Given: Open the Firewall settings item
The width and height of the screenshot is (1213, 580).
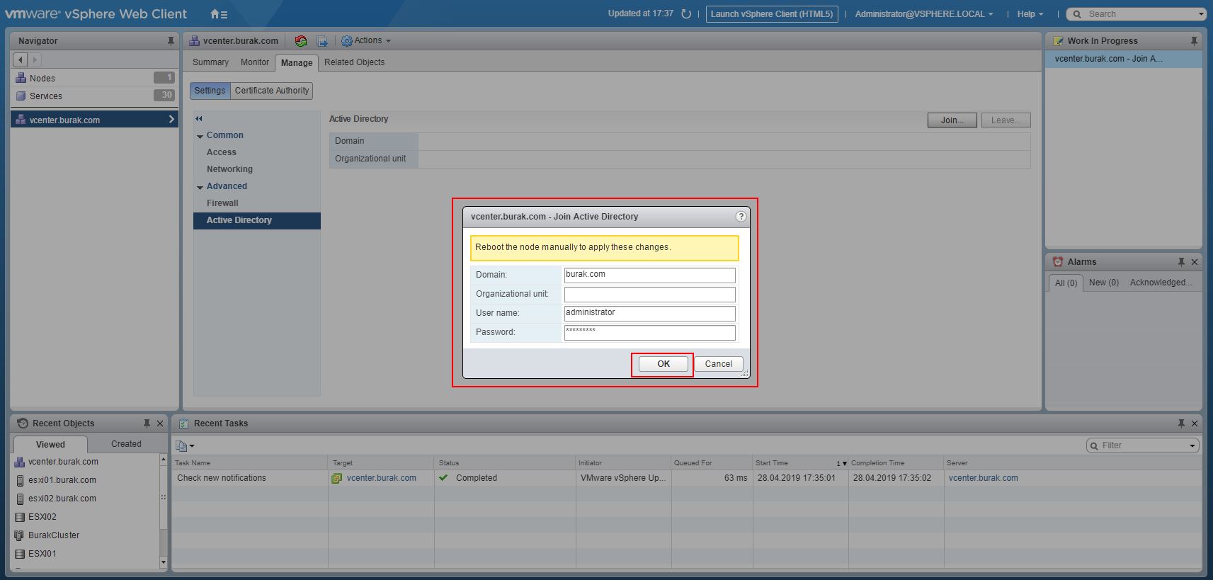Looking at the screenshot, I should (x=222, y=203).
